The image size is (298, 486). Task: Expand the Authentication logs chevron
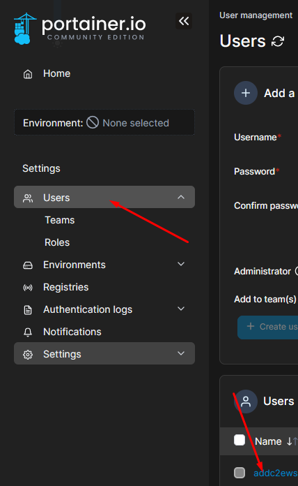181,309
